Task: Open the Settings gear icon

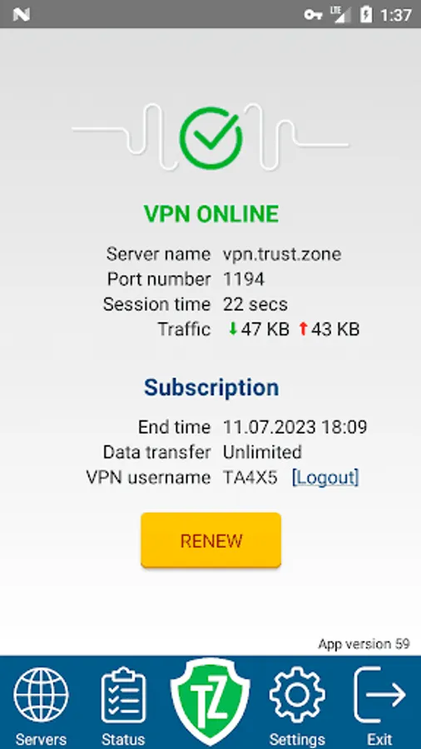Action: pos(297,695)
